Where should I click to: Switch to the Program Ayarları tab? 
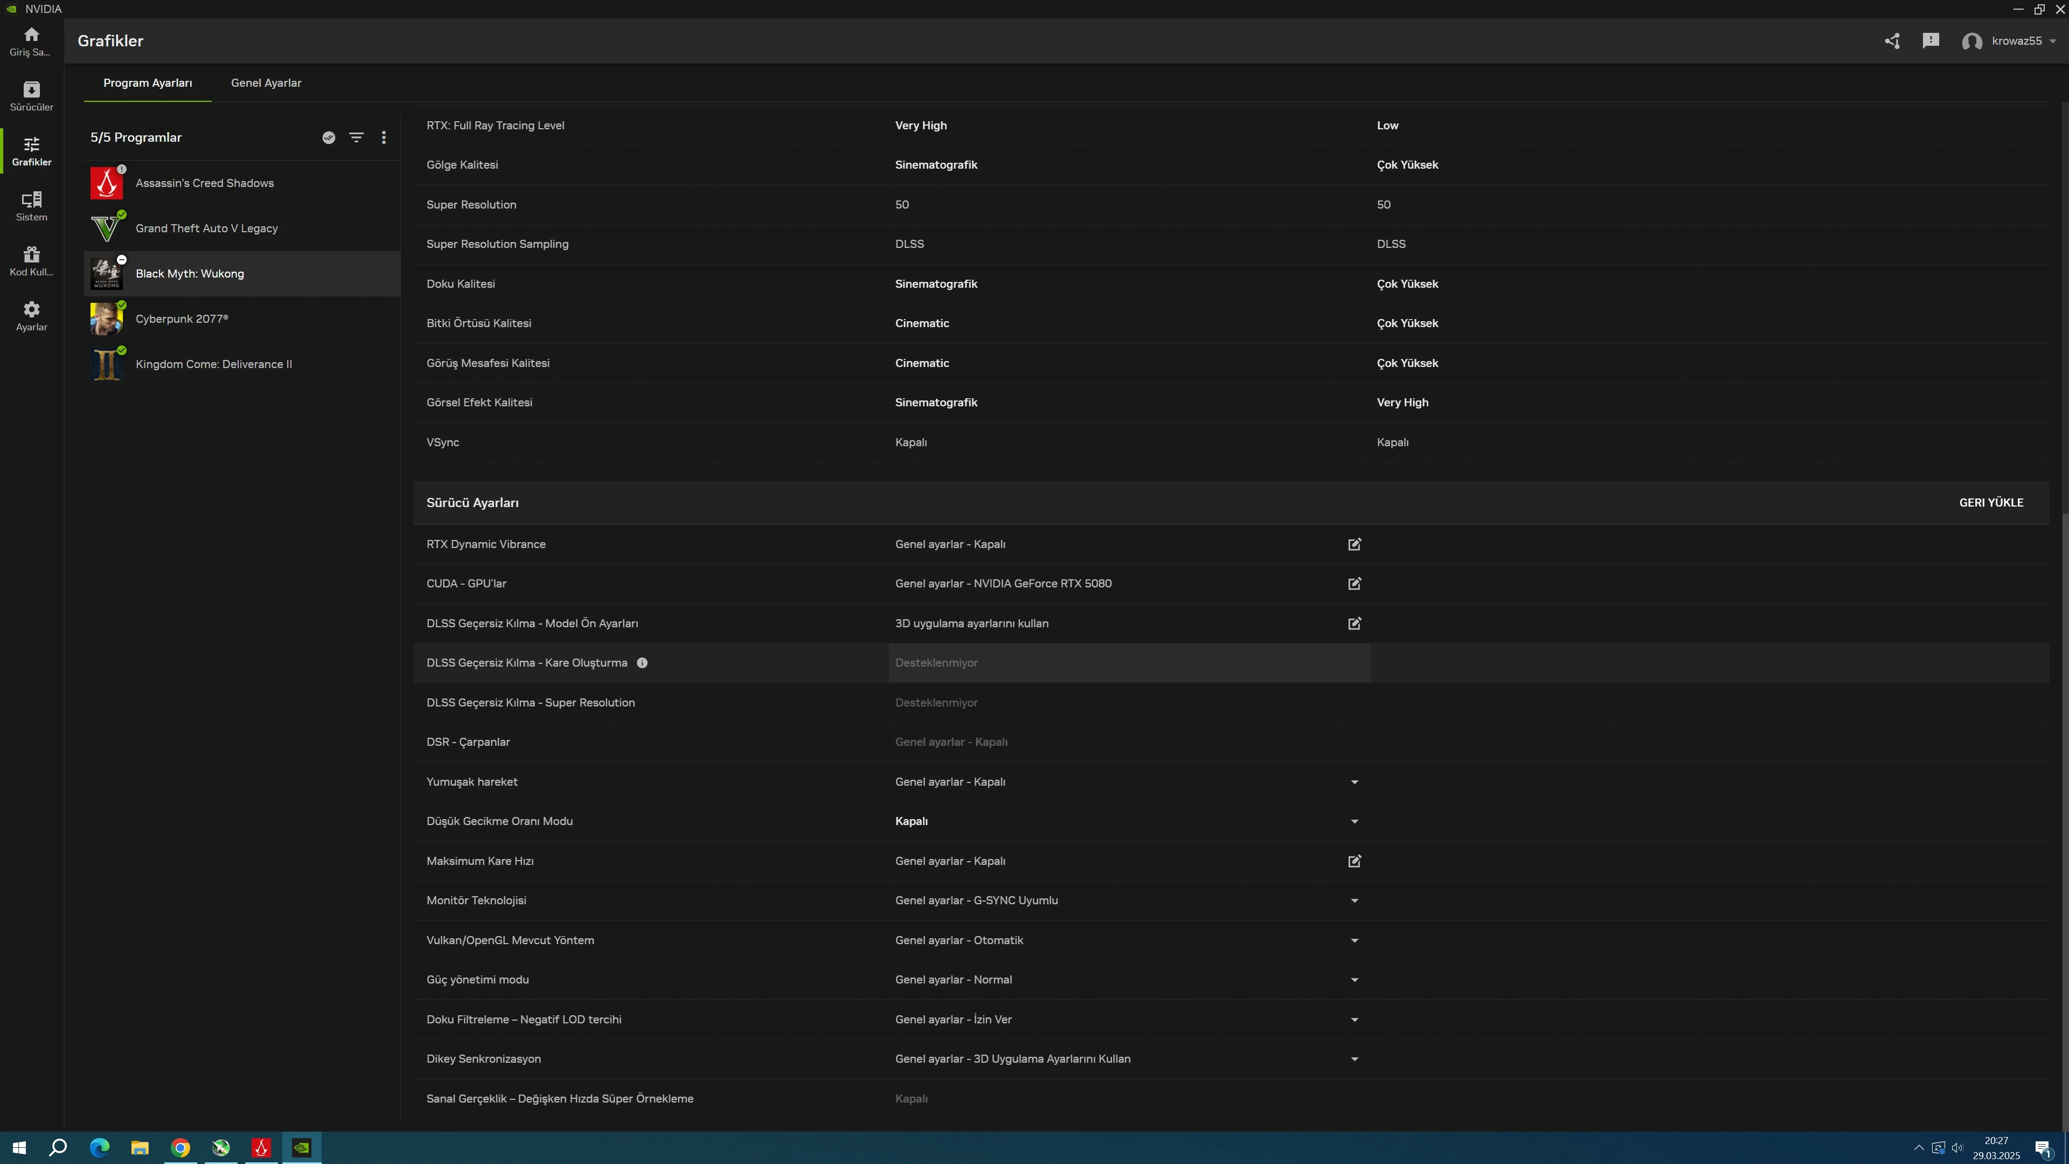[x=148, y=83]
